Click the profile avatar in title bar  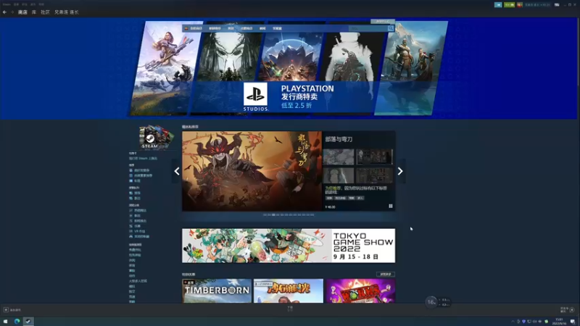tap(520, 5)
